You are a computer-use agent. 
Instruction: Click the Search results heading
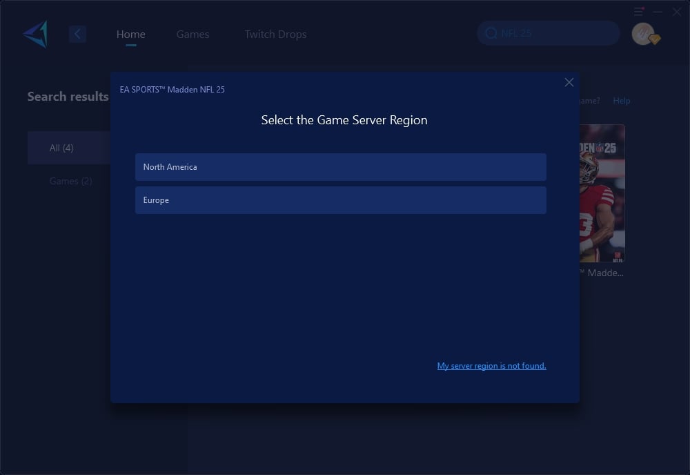(x=68, y=97)
